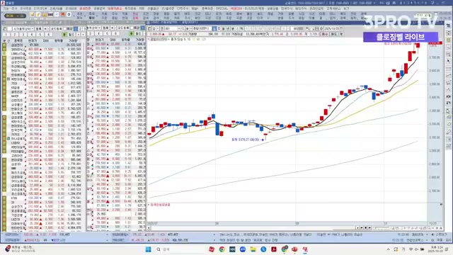Click the top icon of right chart sidebar

[448, 25]
